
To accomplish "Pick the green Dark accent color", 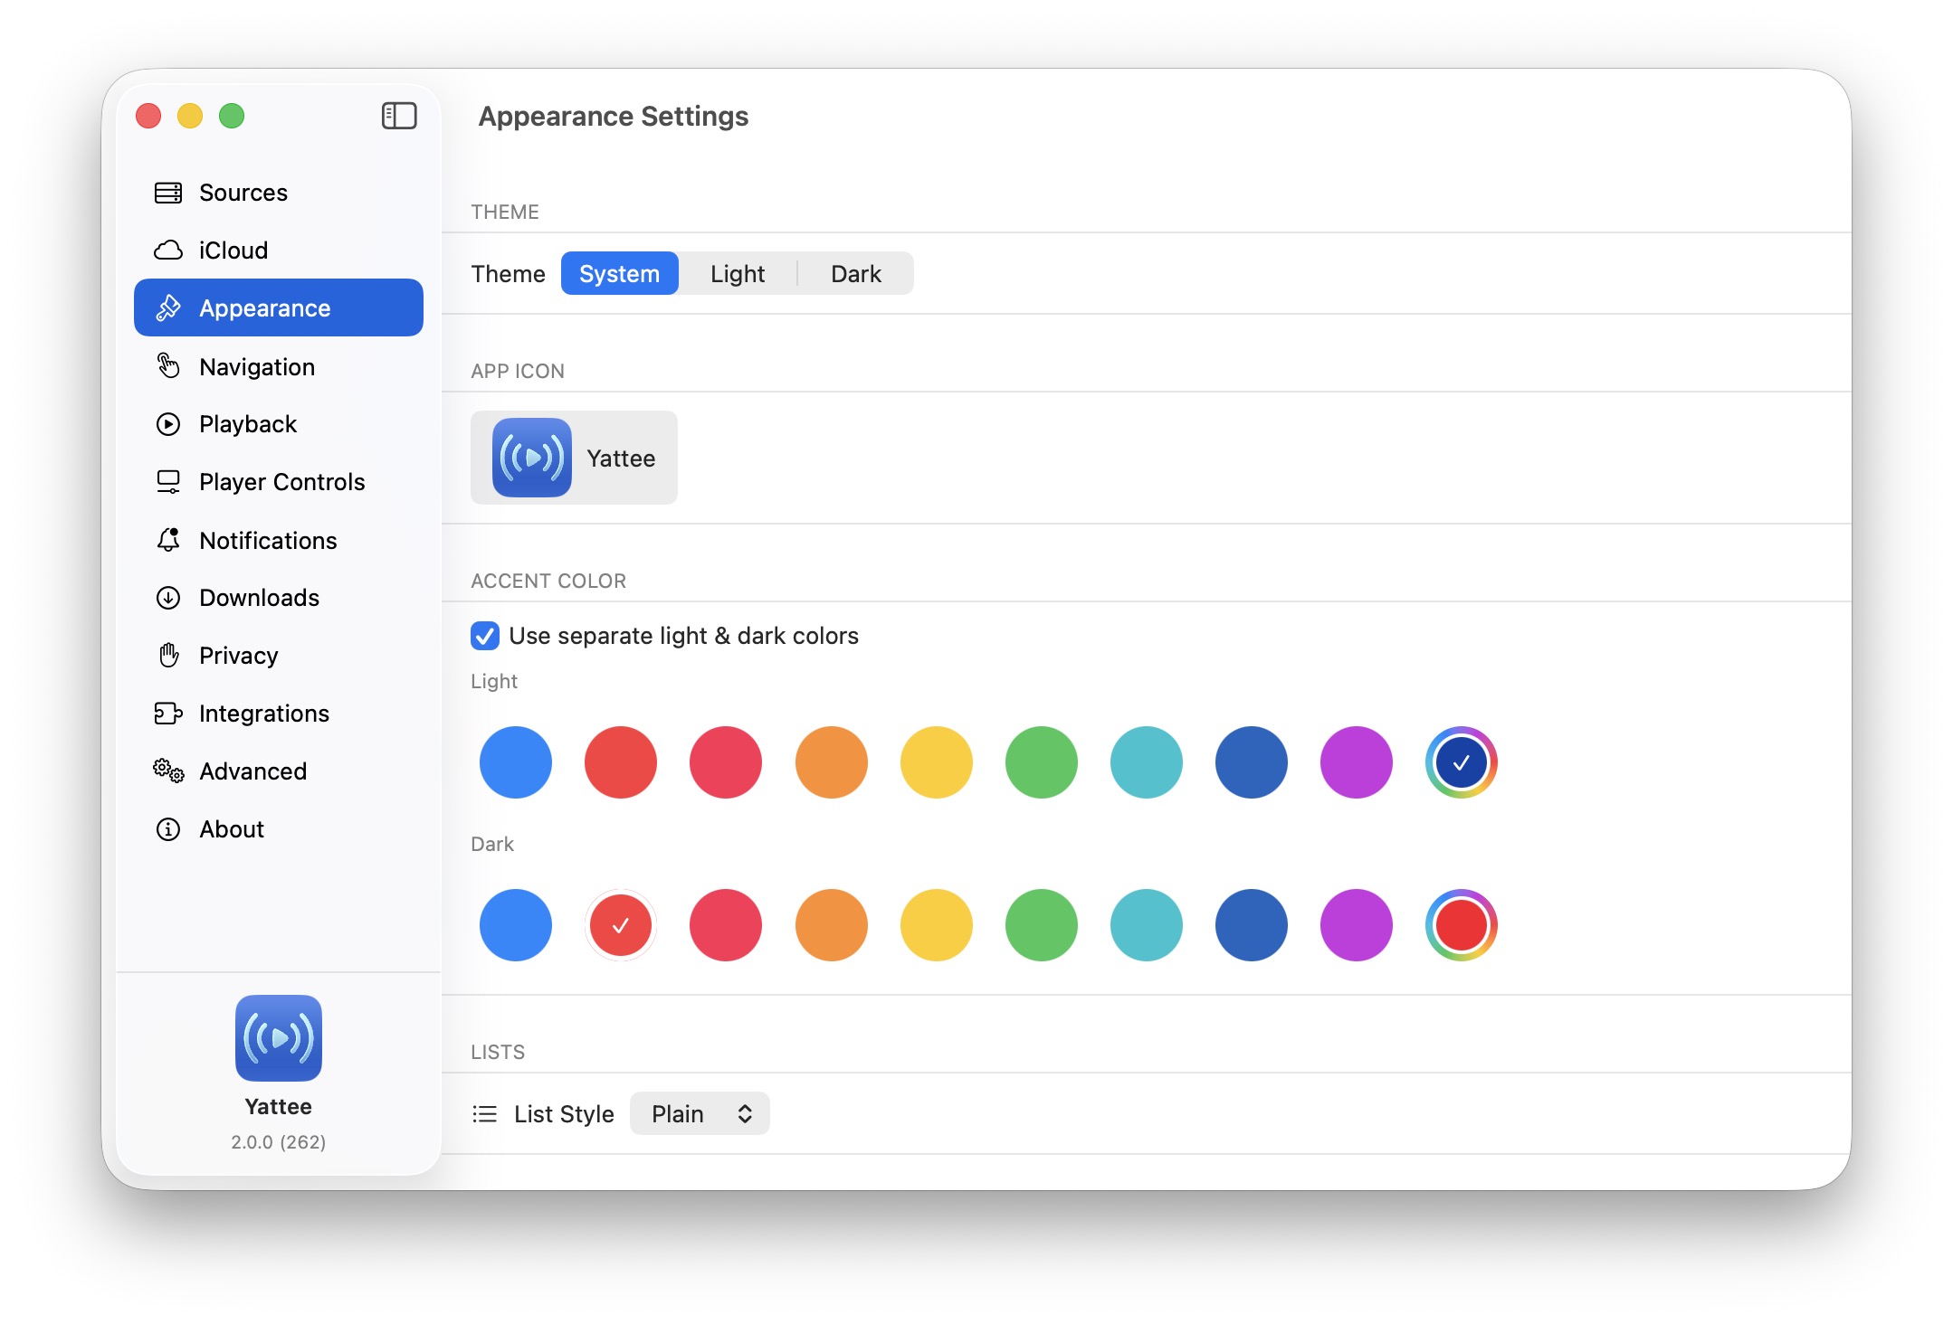I will [x=1042, y=925].
